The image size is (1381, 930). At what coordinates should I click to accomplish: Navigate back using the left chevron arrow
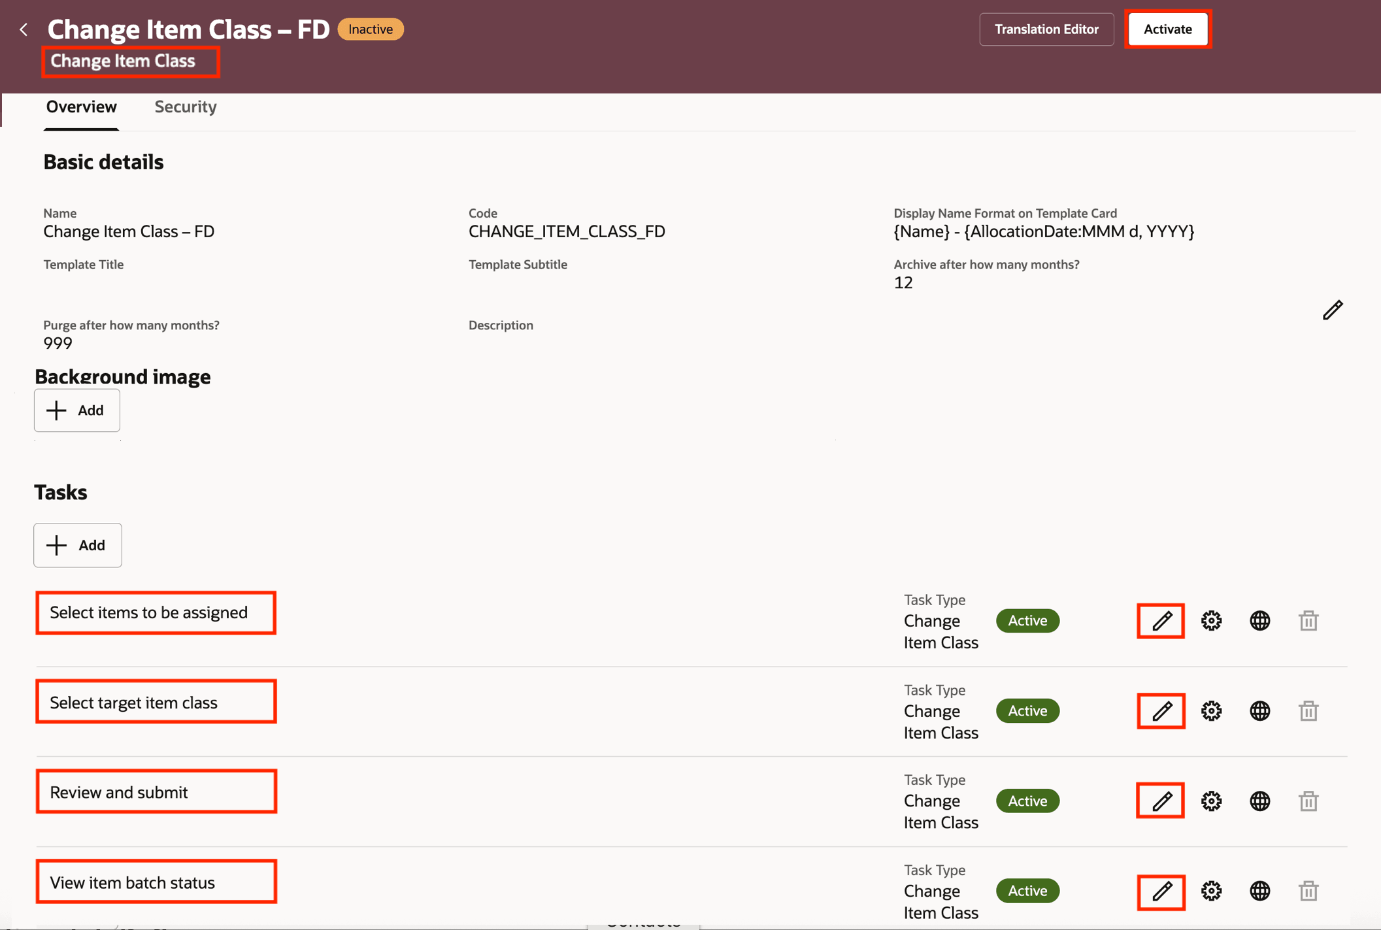pos(24,29)
